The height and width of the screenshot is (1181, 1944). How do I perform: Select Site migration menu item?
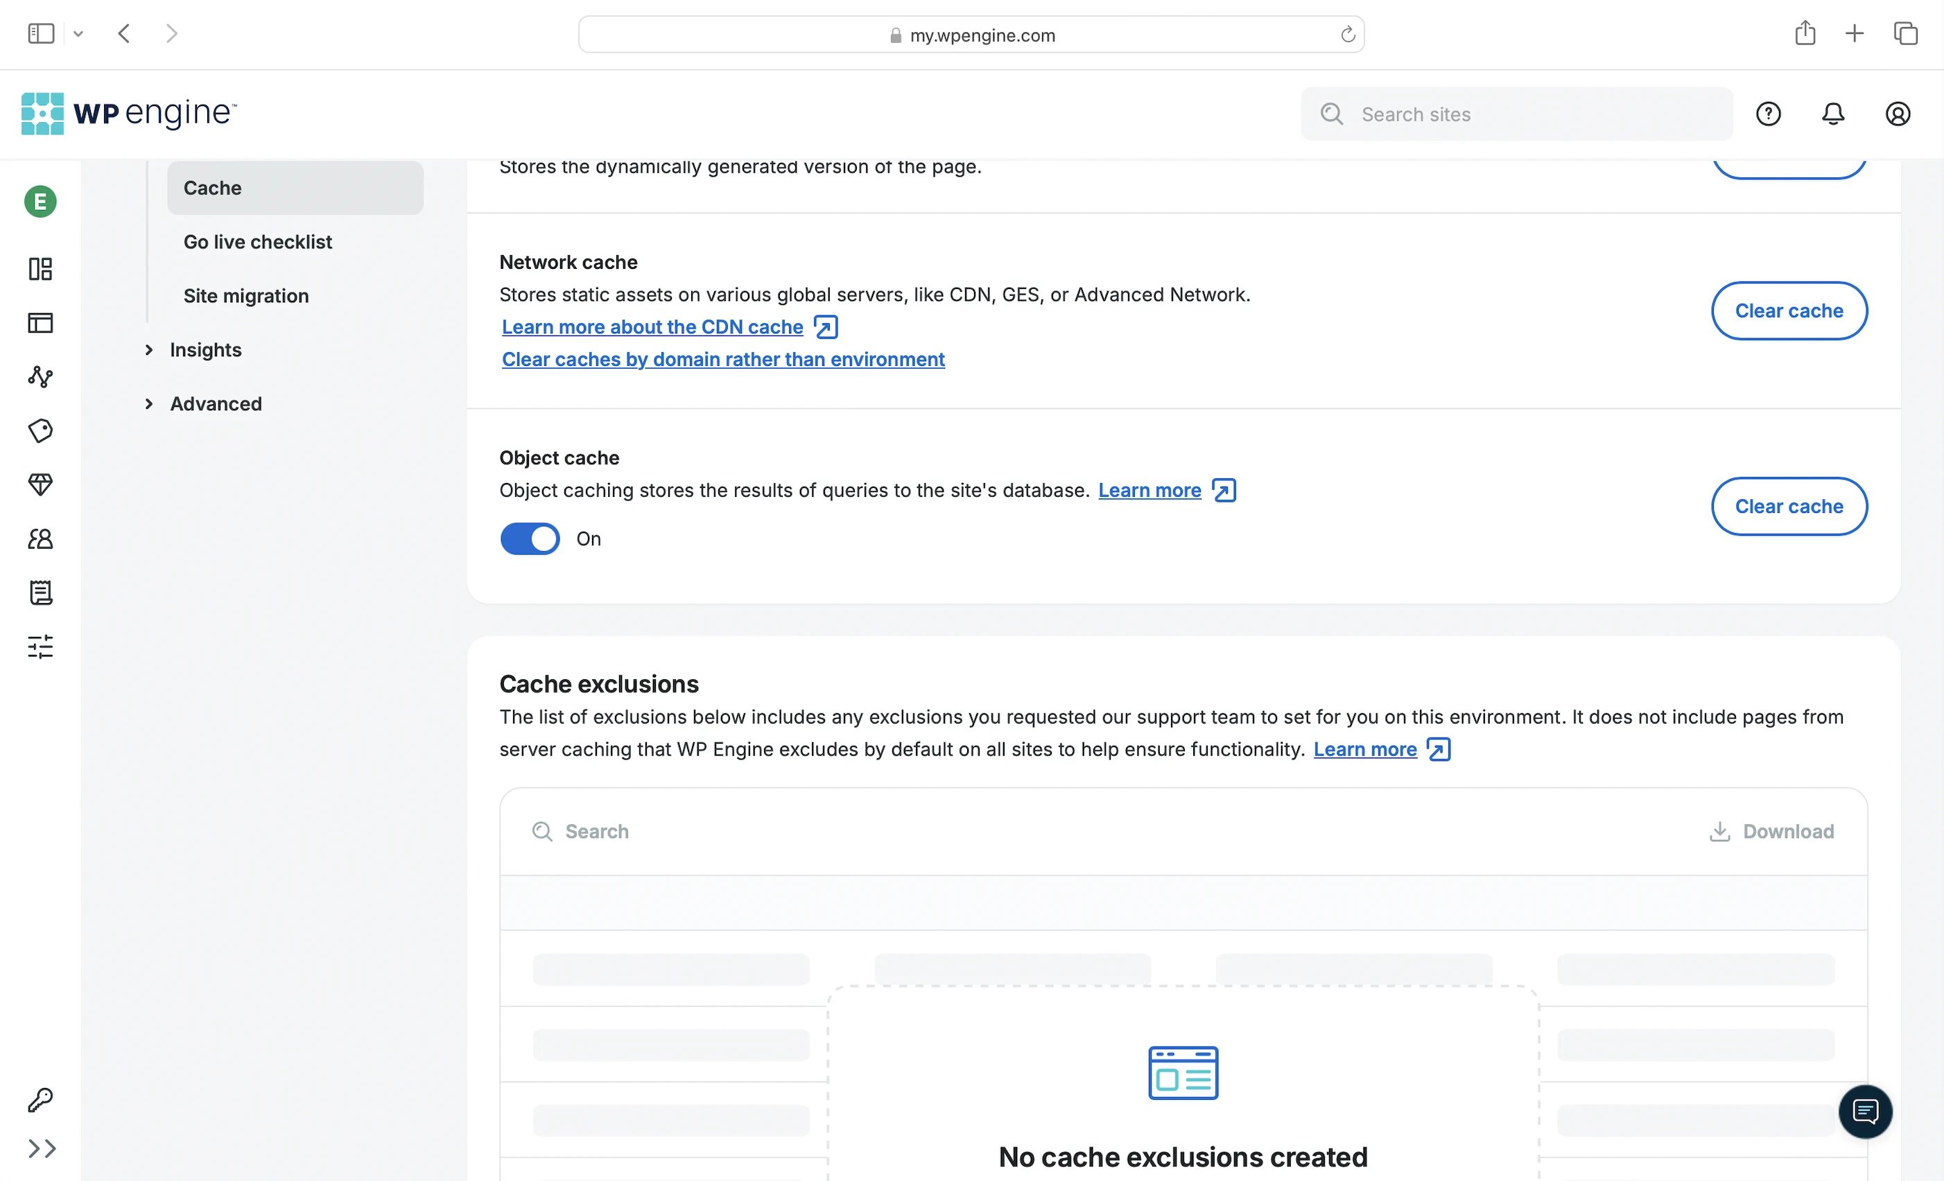point(246,296)
